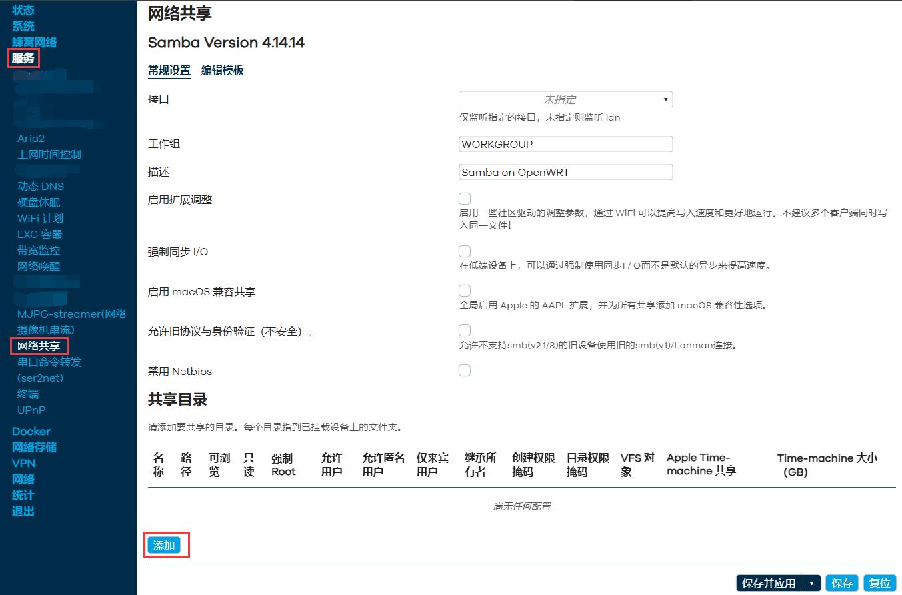The width and height of the screenshot is (902, 595).
Task: Open Aria2 from the sidebar
Action: click(x=31, y=138)
